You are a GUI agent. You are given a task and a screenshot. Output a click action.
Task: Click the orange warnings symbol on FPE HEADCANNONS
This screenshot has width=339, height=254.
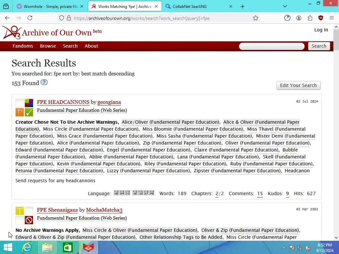coord(20,112)
